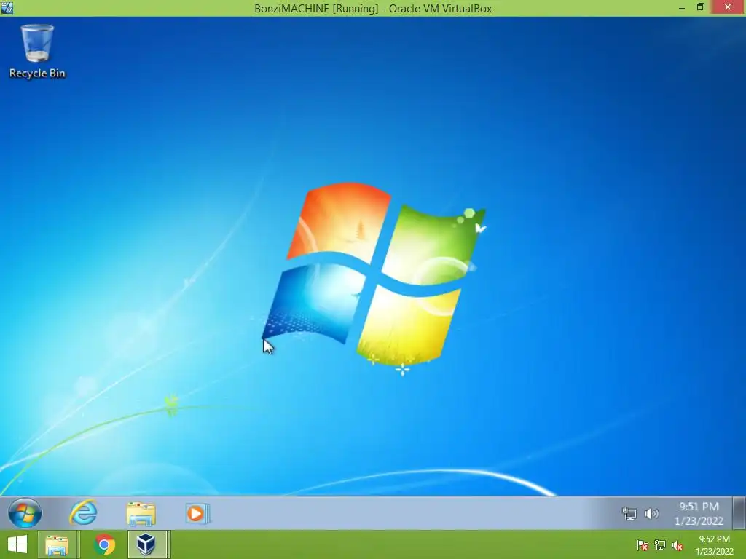Select the VirtualBox host taskbar button

pos(147,544)
